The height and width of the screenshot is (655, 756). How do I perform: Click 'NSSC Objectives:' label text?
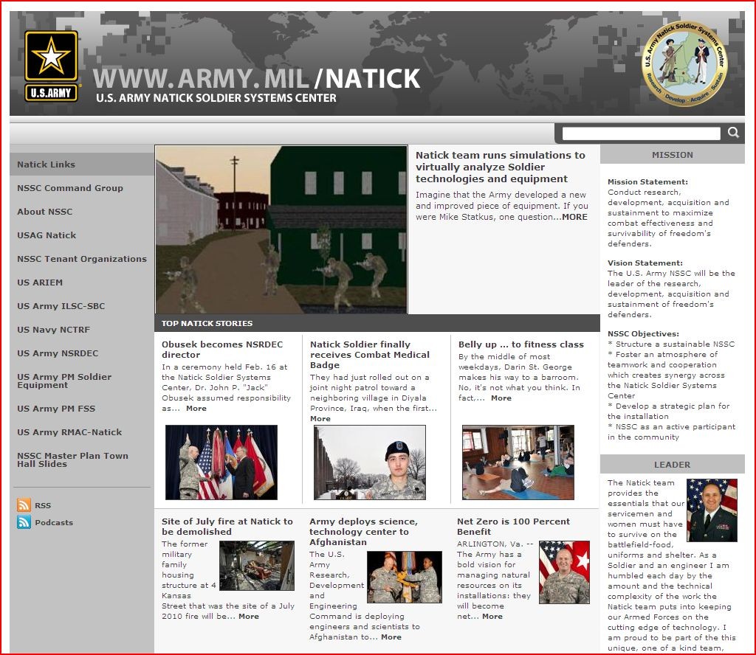(643, 333)
